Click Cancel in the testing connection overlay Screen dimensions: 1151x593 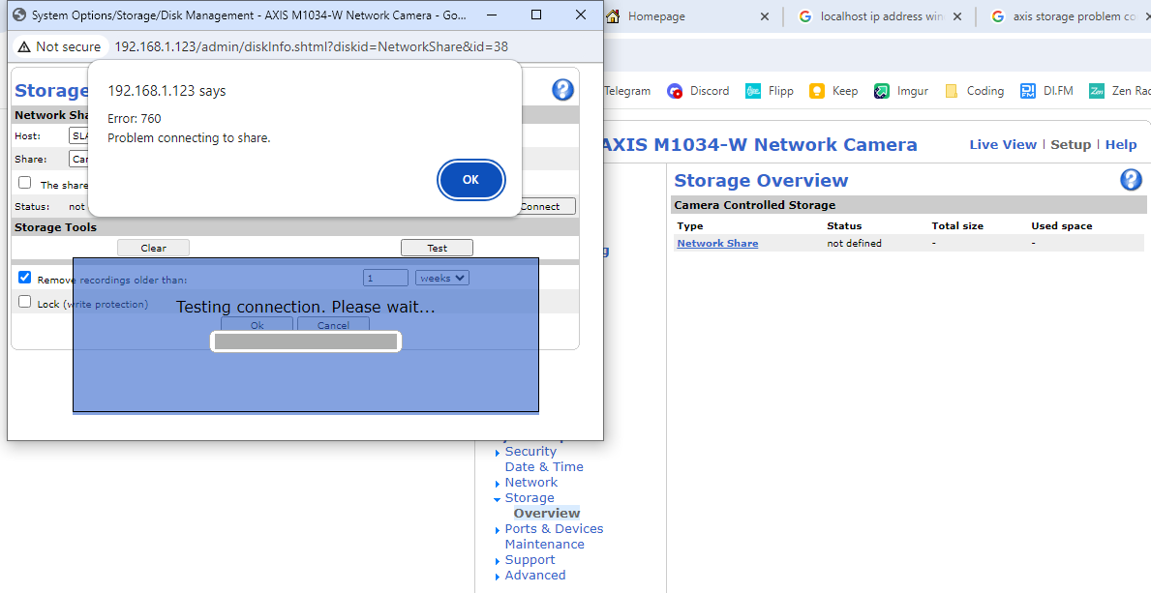(333, 324)
